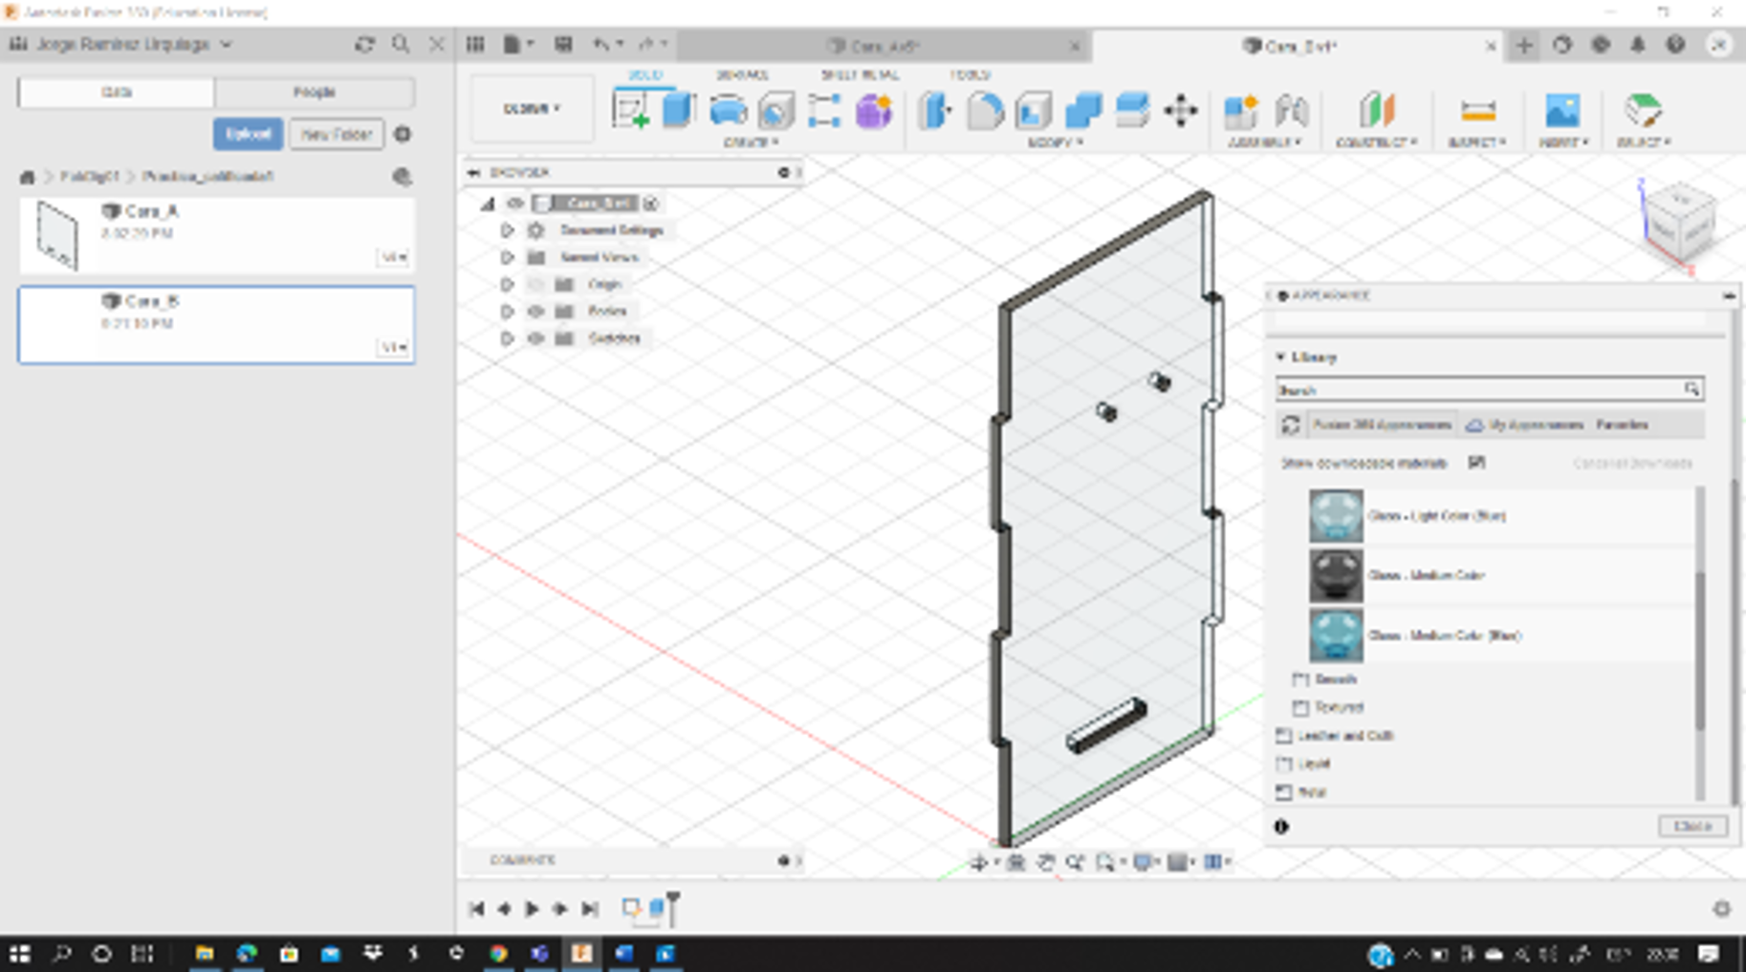Click the Undo arrow

coord(600,44)
